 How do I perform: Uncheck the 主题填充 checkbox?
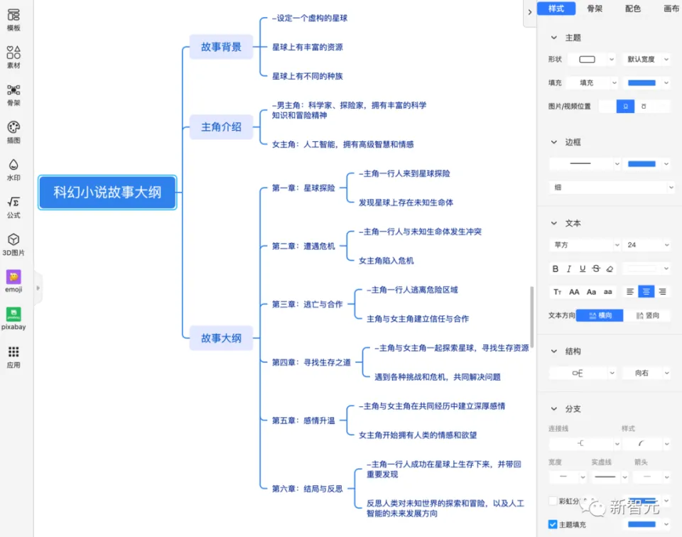coord(553,524)
